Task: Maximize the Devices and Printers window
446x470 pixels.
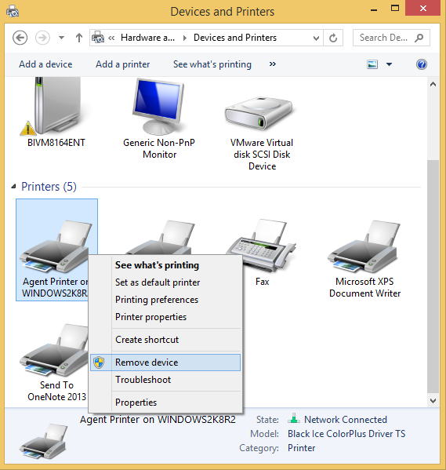Action: [395, 9]
